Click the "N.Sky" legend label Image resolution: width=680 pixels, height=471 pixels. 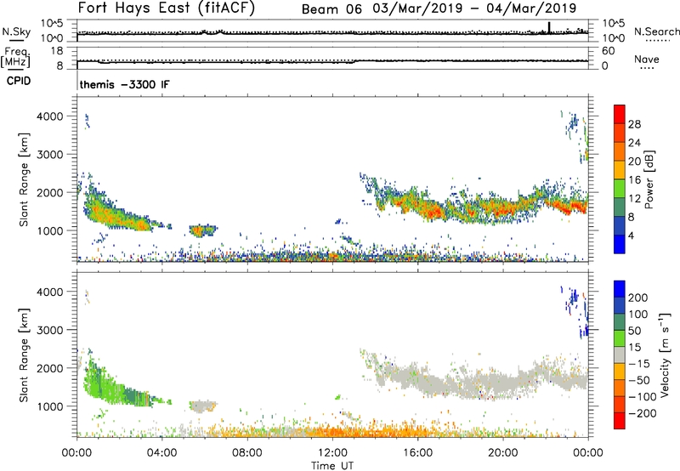pos(16,31)
